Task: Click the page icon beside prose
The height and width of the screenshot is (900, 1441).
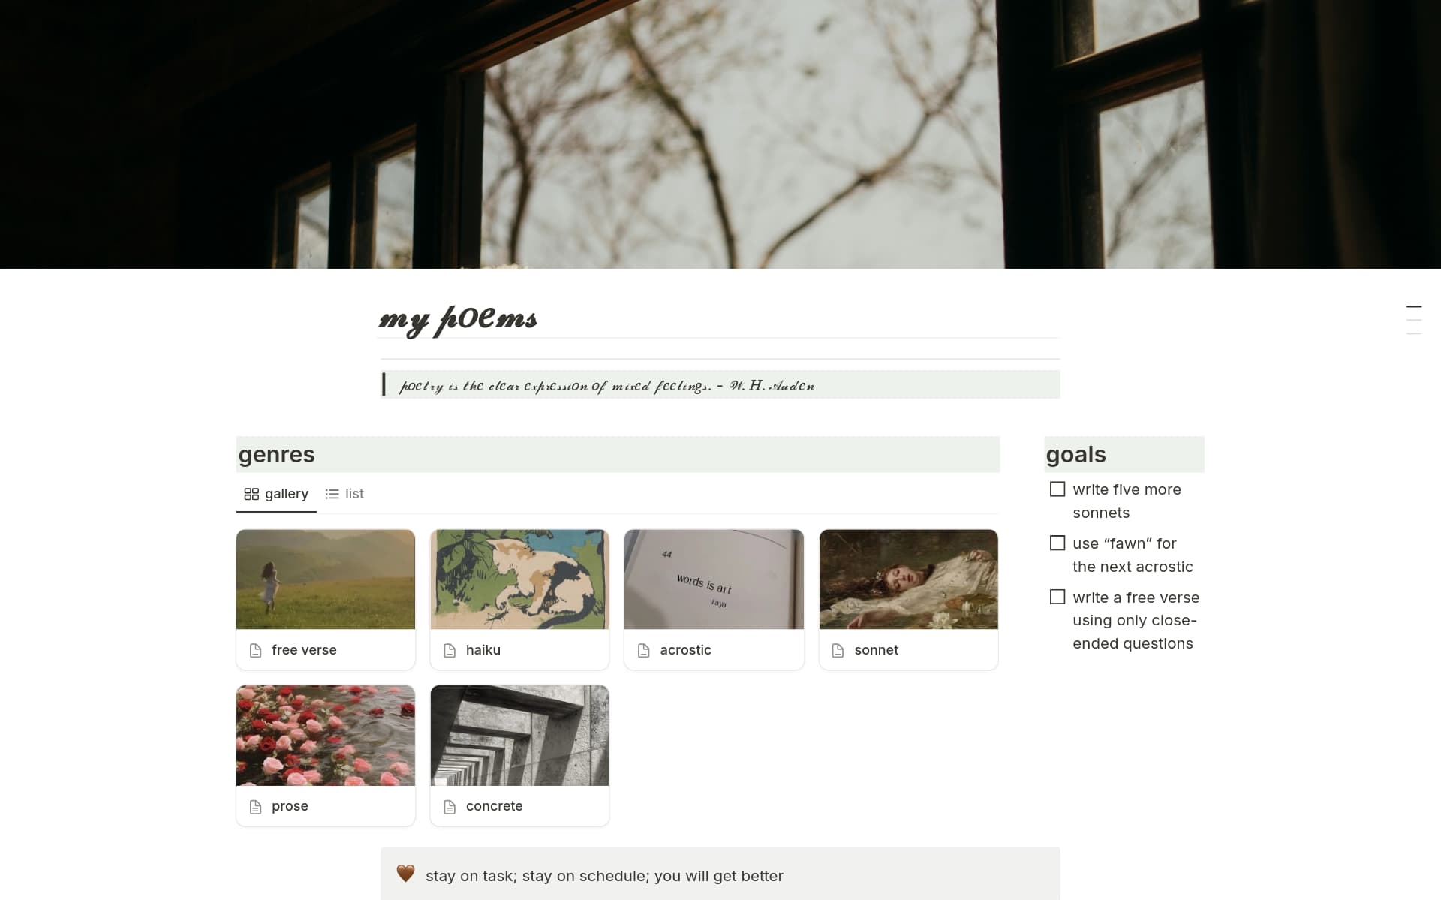Action: click(x=255, y=806)
